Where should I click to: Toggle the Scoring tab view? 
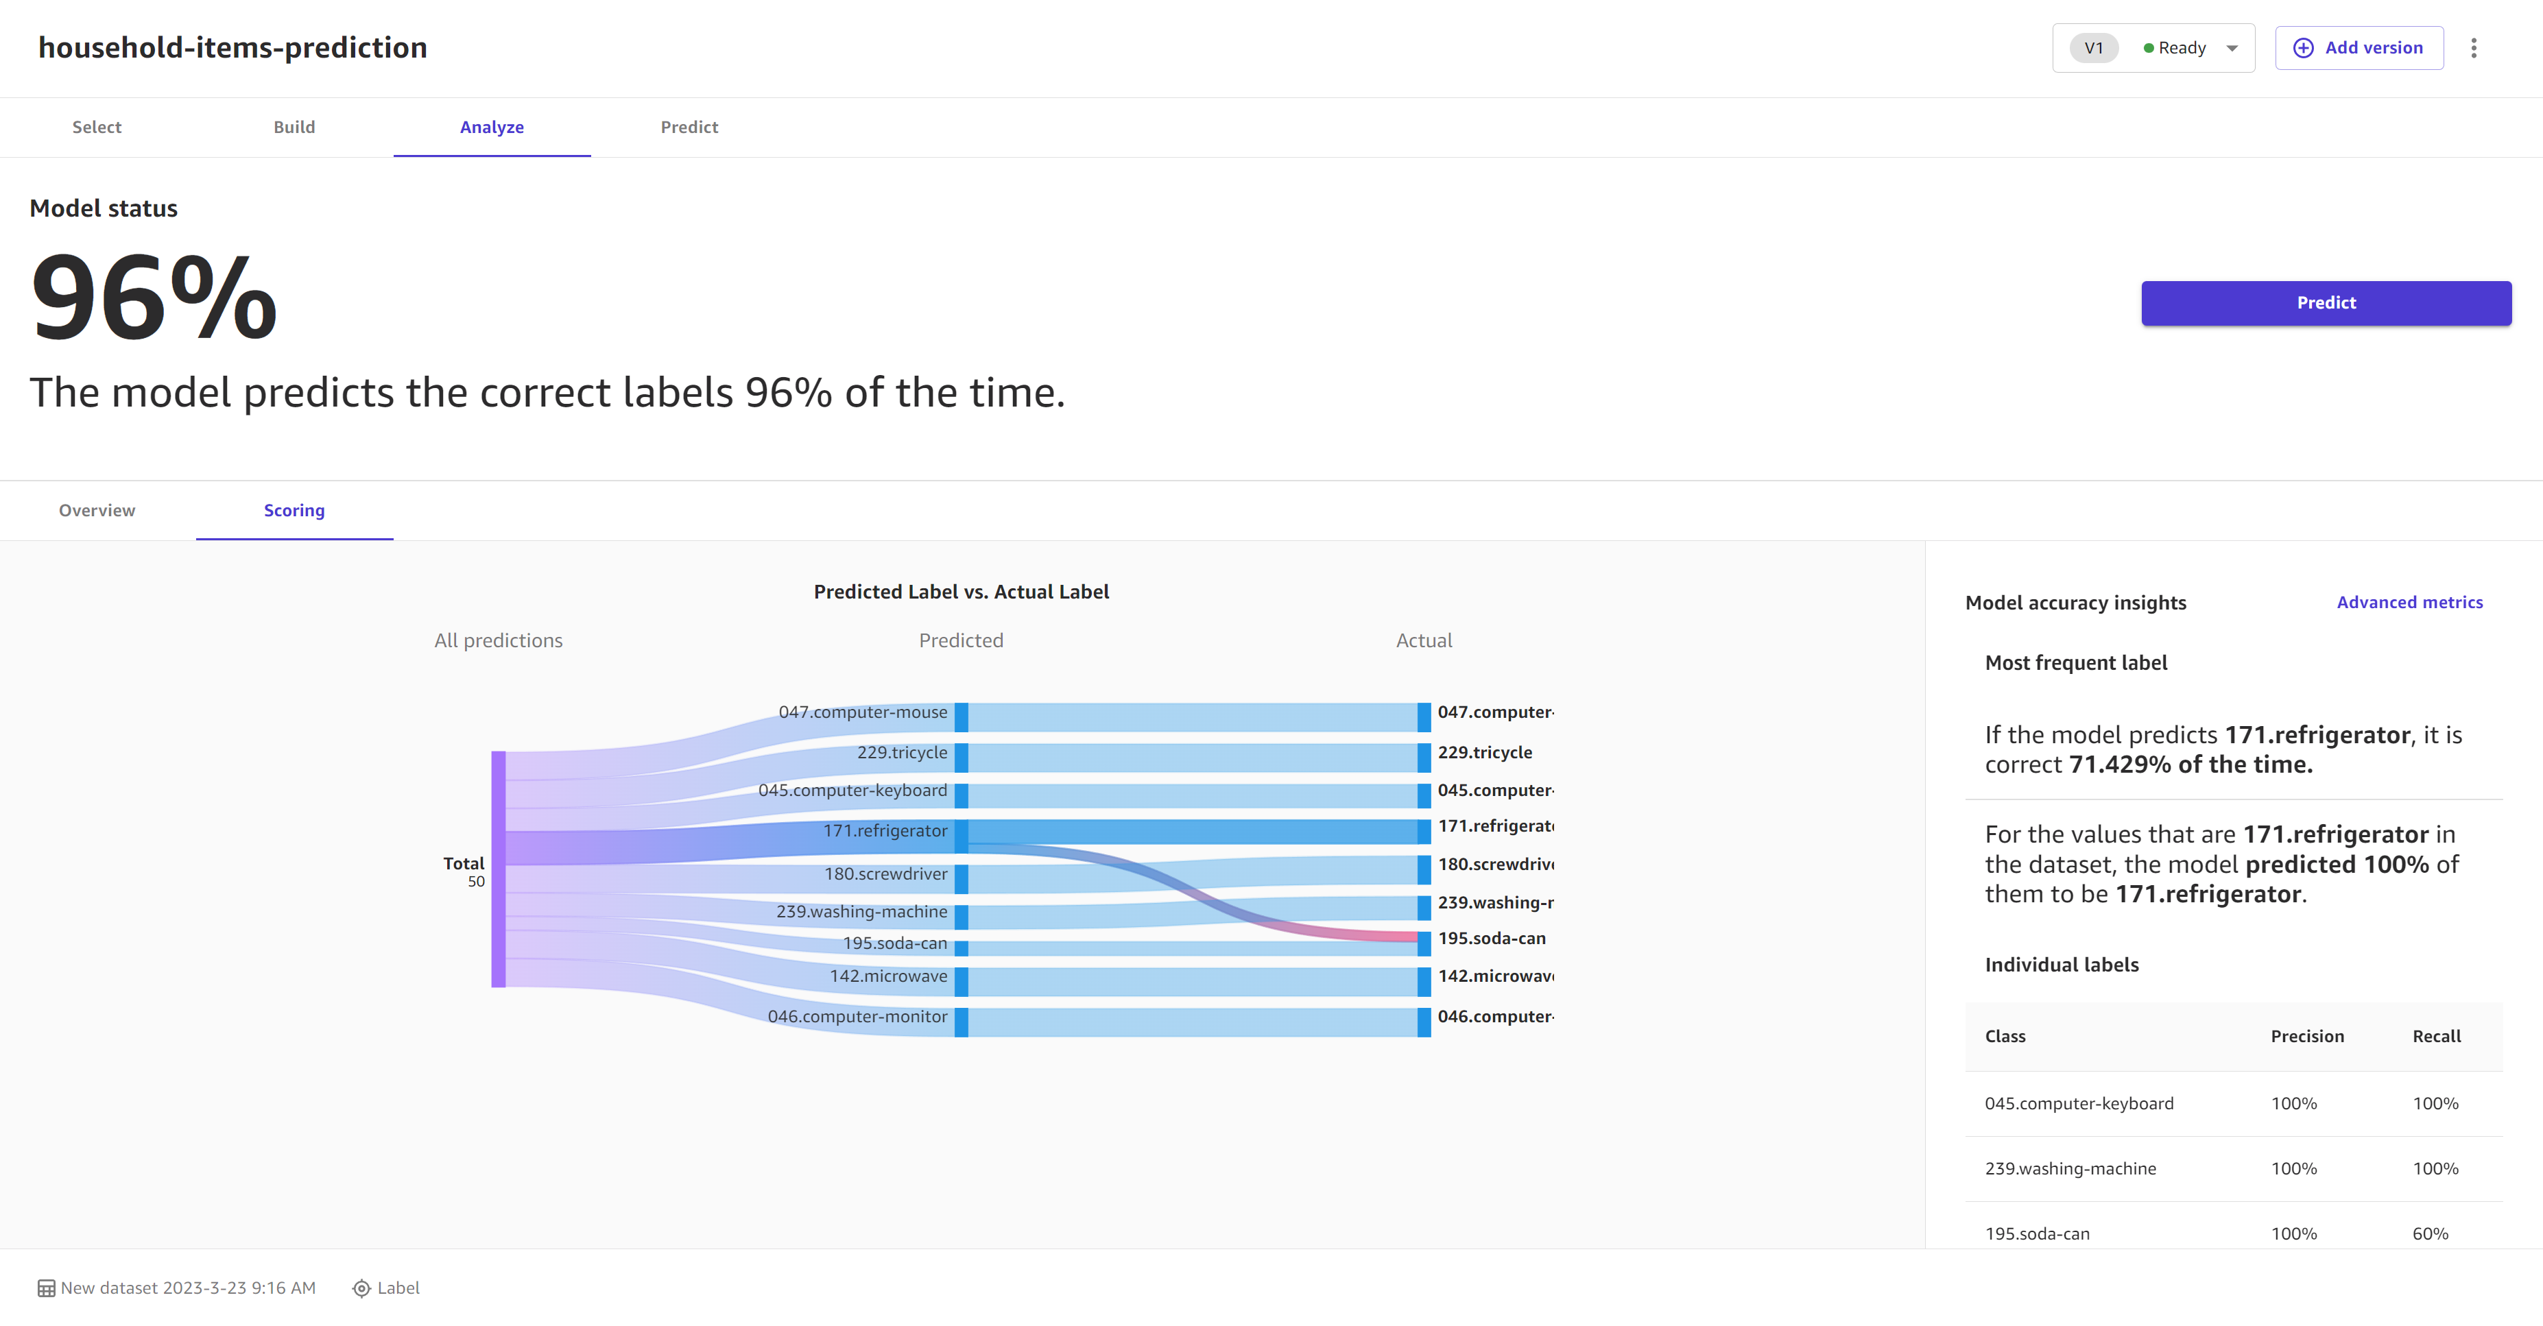pyautogui.click(x=294, y=509)
